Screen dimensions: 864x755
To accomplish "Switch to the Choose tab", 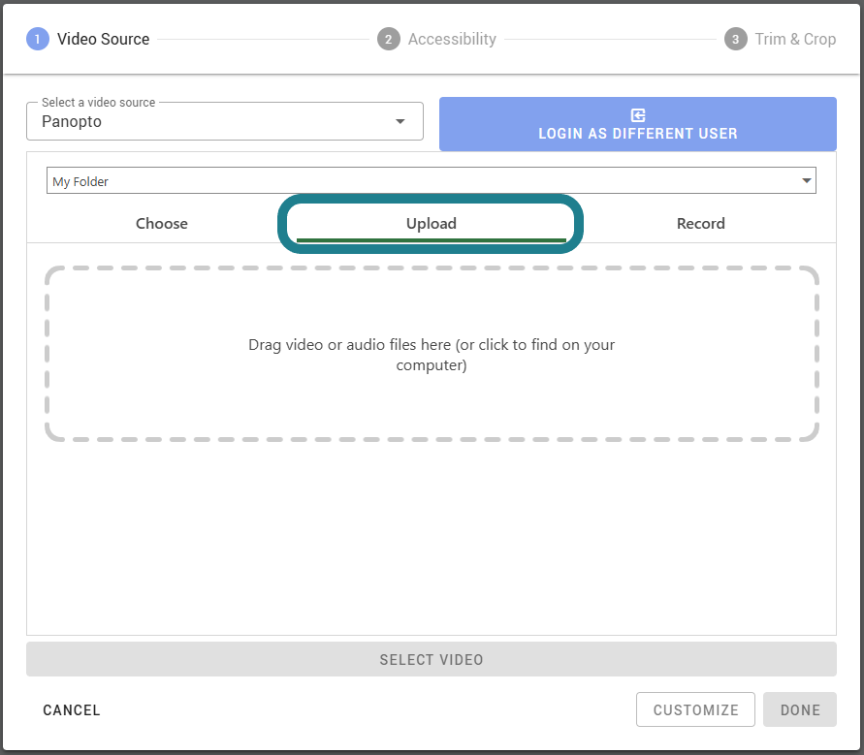I will [161, 224].
